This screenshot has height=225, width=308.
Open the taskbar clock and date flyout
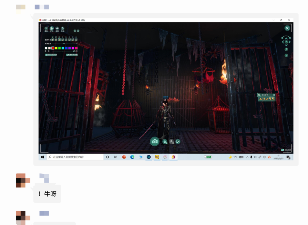coord(278,157)
